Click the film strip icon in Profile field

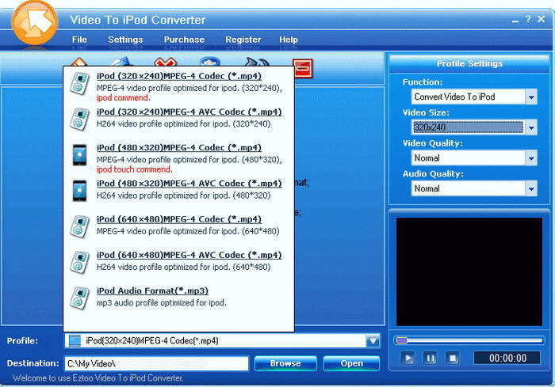75,340
